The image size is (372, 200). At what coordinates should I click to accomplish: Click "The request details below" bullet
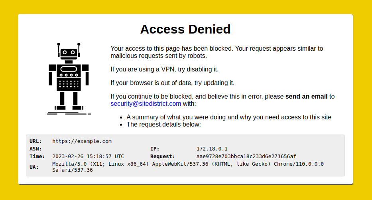(163, 124)
